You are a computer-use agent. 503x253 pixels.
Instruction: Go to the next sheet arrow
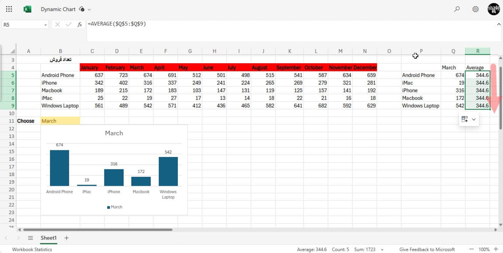[x=18, y=238]
